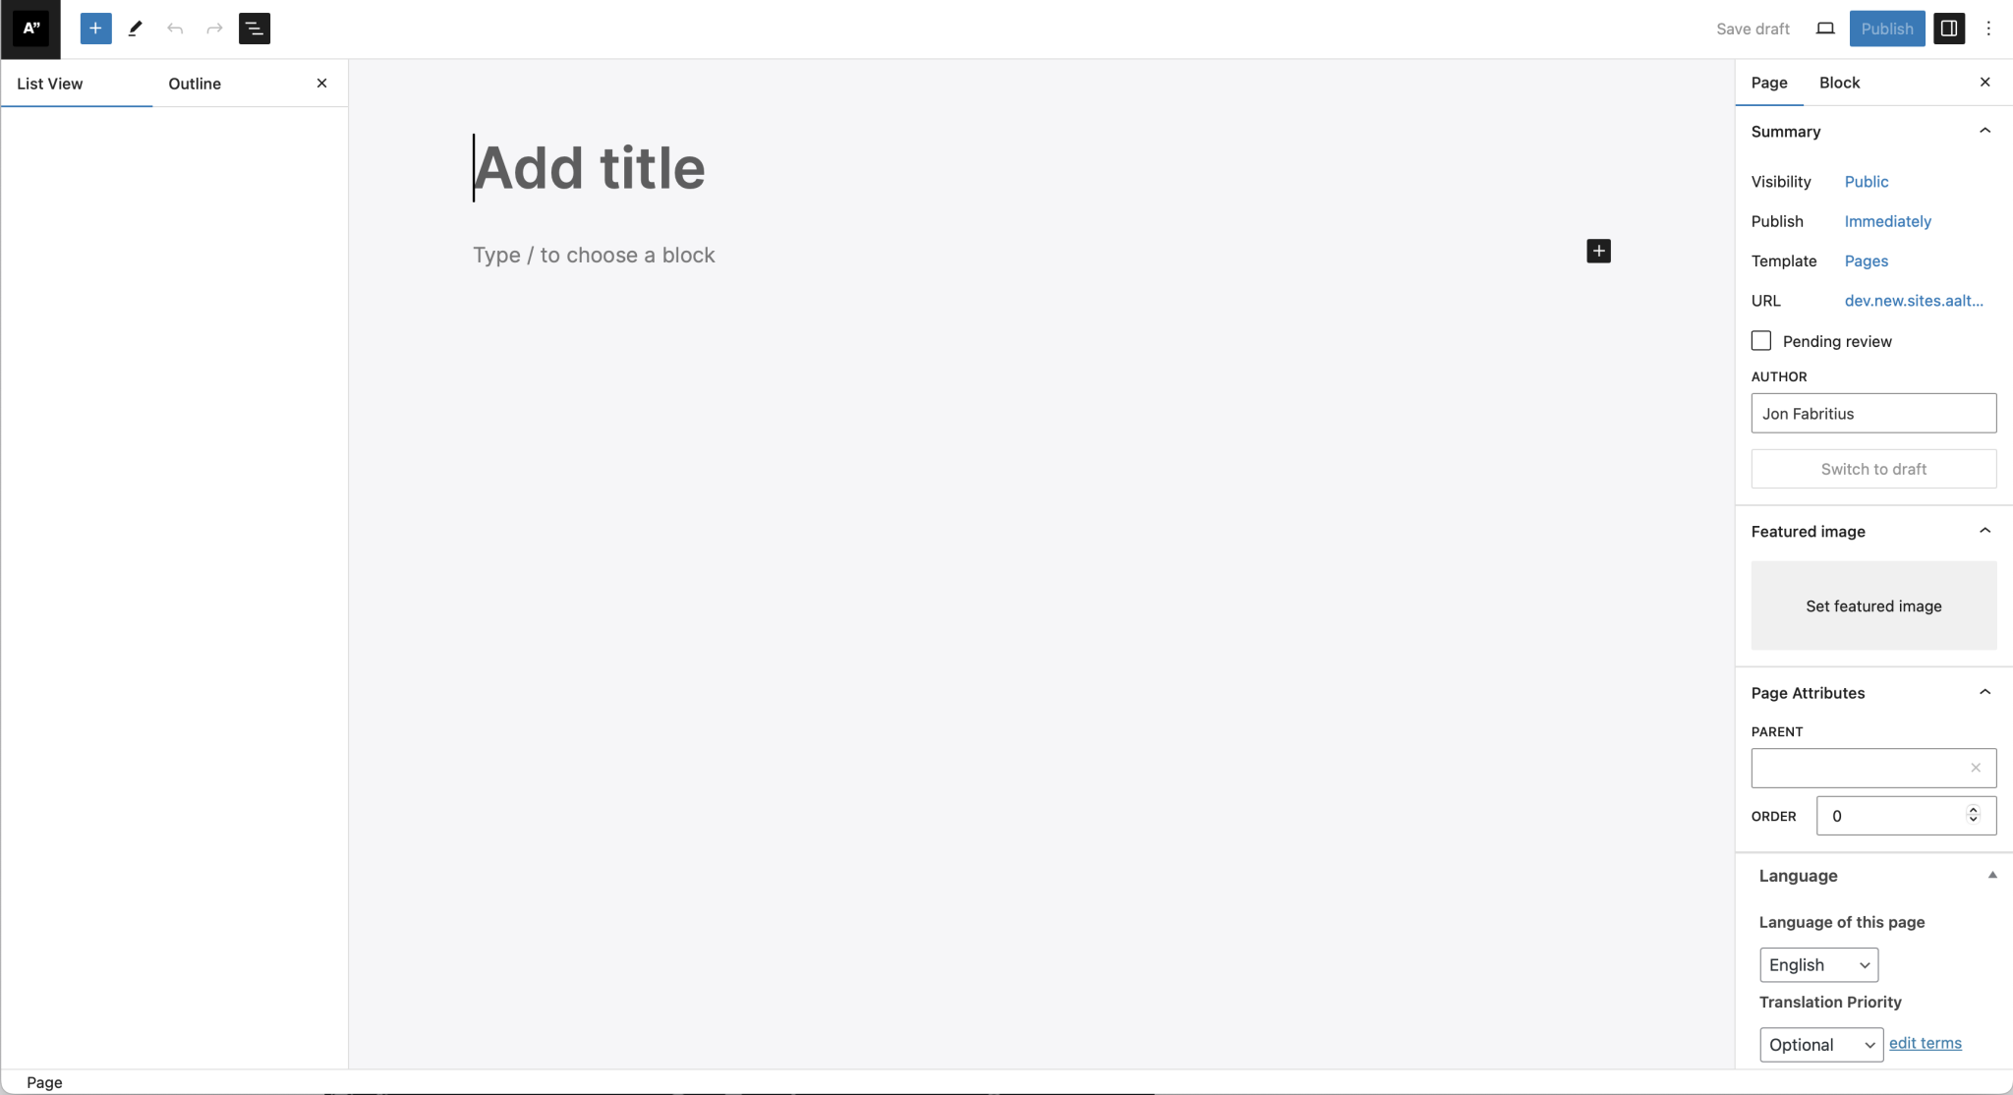2013x1095 pixels.
Task: Click the Redo arrow icon
Action: point(214,29)
